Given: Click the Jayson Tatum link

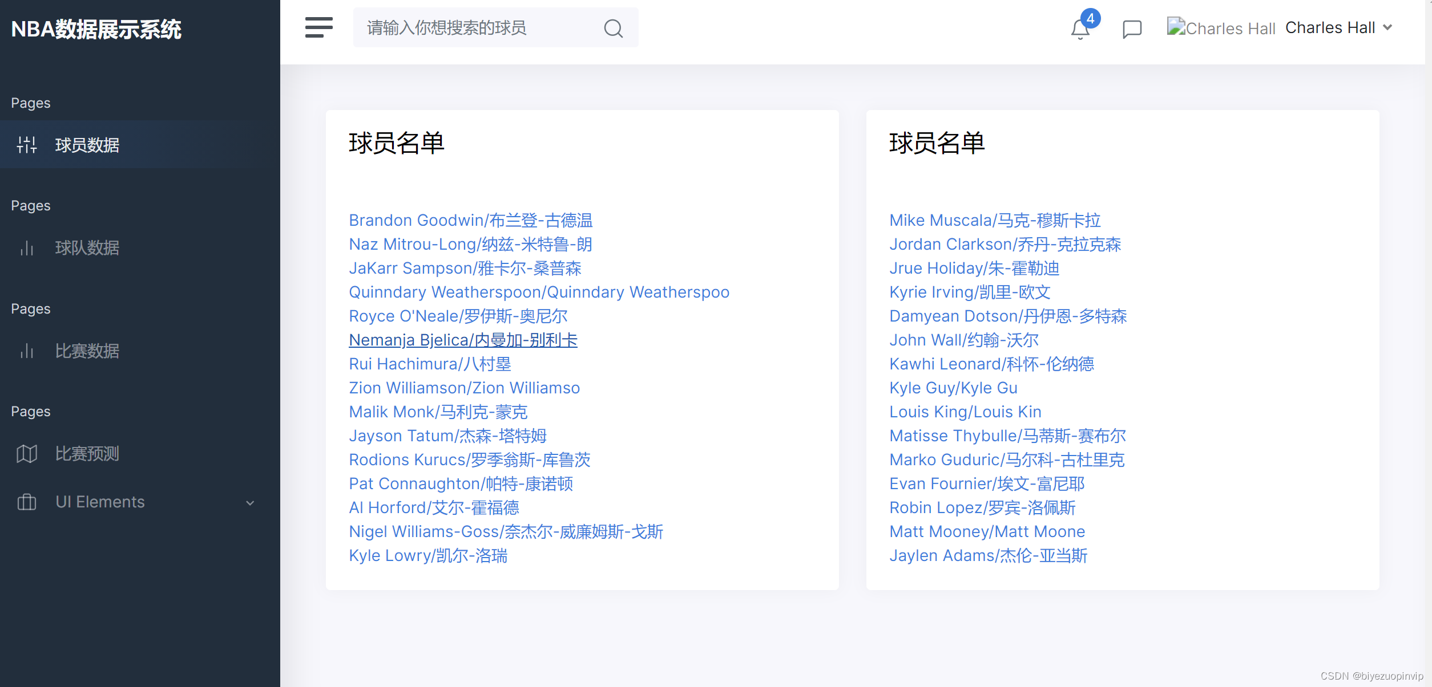Looking at the screenshot, I should tap(447, 436).
